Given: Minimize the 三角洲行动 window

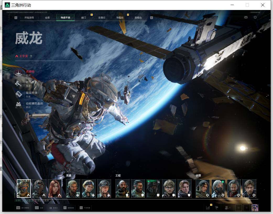Looking at the screenshot, I should pos(232,5).
